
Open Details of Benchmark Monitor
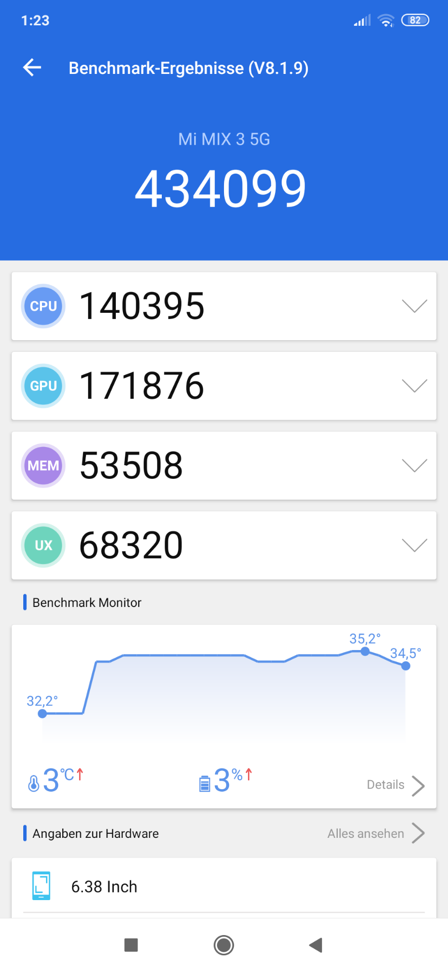point(385,785)
